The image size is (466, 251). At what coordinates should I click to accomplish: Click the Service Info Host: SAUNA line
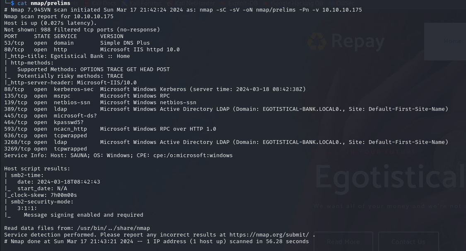[118, 155]
